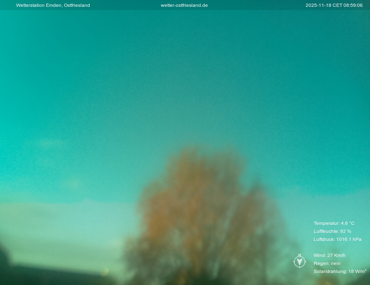Click the header bar left of the website name

(125, 5)
